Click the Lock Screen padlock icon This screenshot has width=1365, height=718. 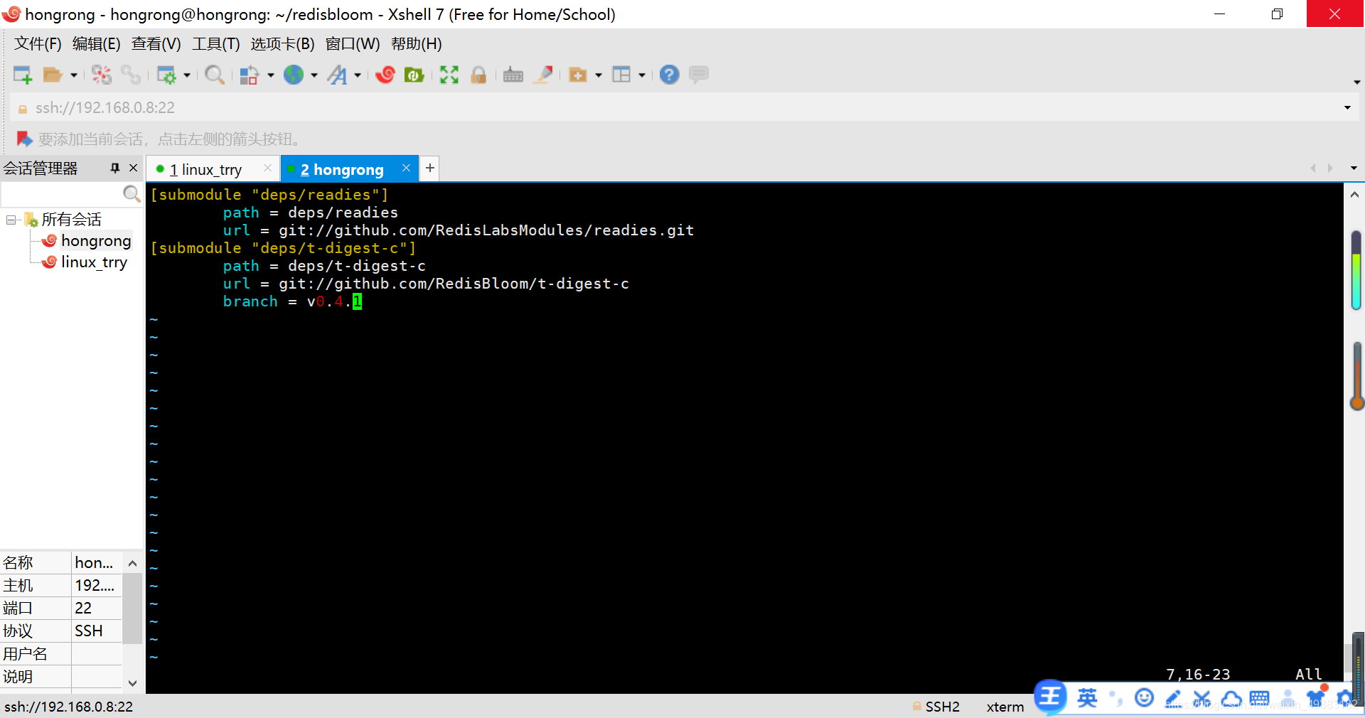click(x=478, y=75)
